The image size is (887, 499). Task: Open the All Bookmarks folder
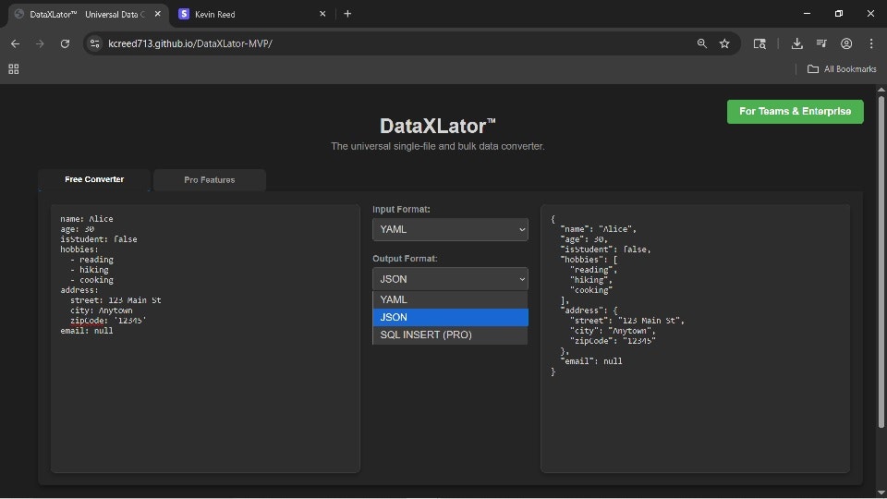coord(842,69)
